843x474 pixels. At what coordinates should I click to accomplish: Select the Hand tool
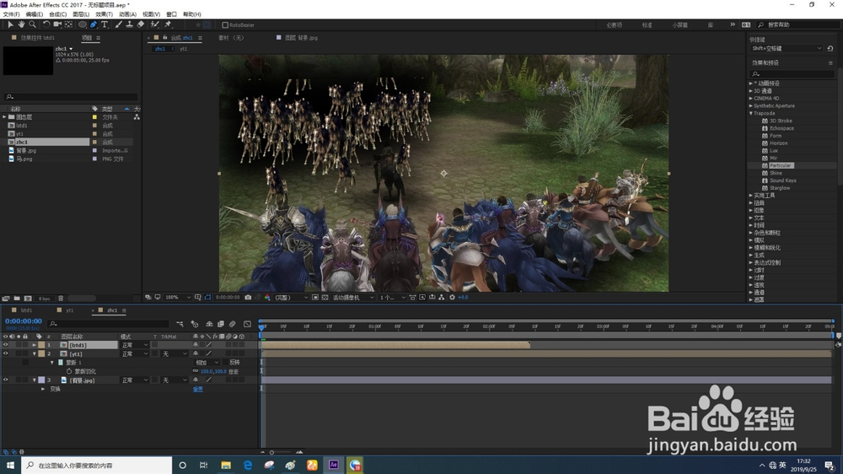tap(21, 24)
